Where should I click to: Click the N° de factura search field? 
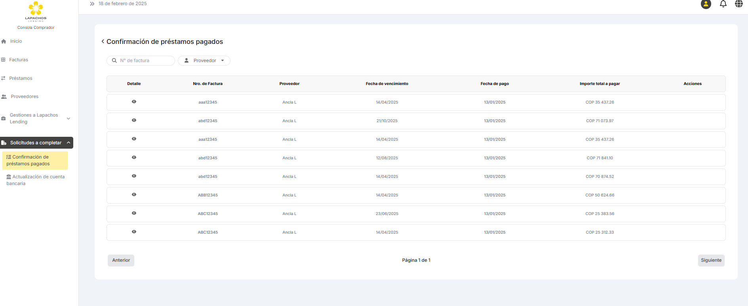pyautogui.click(x=145, y=60)
